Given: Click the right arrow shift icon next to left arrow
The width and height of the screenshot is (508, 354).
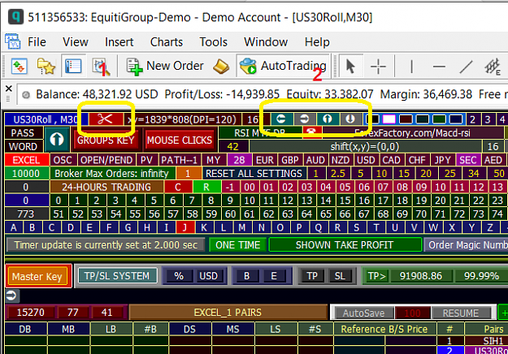Looking at the screenshot, I should coord(305,119).
